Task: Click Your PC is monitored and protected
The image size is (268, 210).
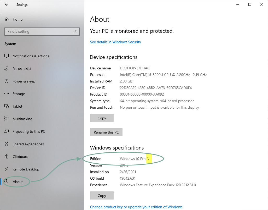Action: tap(132, 31)
